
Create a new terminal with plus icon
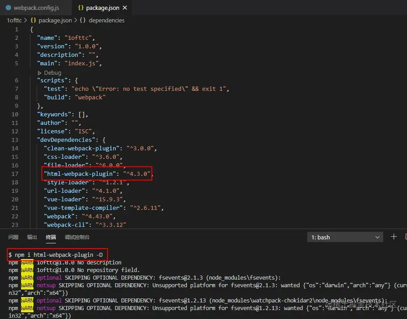pyautogui.click(x=394, y=237)
